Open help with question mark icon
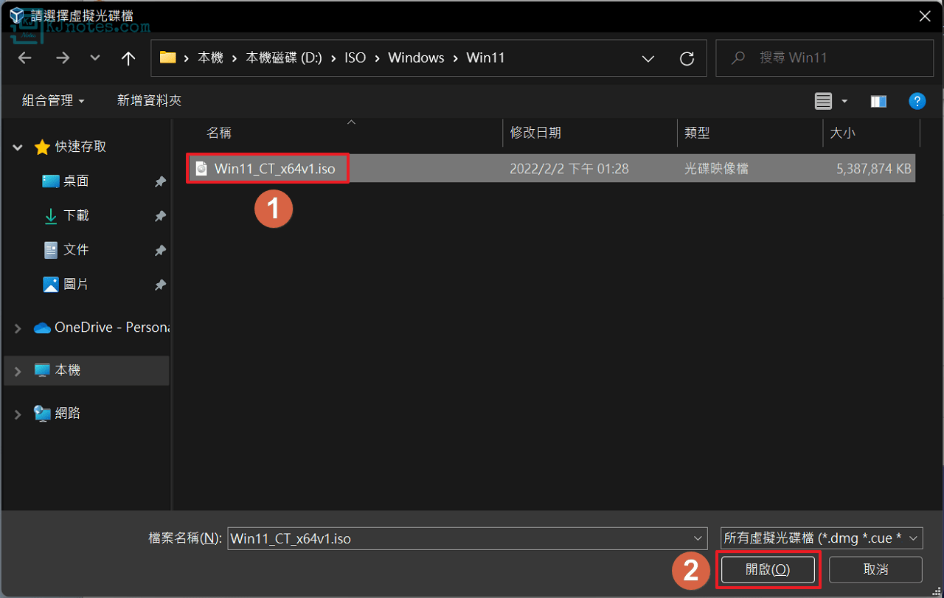Screen dimensions: 944x598 pyautogui.click(x=917, y=101)
